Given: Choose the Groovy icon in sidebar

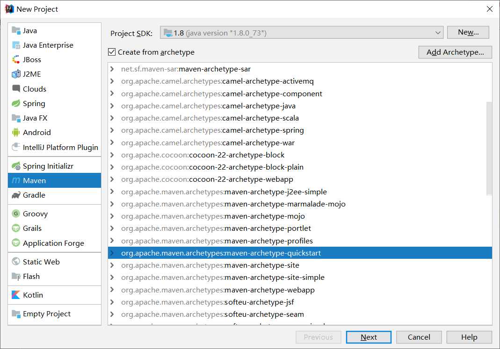Looking at the screenshot, I should 16,214.
